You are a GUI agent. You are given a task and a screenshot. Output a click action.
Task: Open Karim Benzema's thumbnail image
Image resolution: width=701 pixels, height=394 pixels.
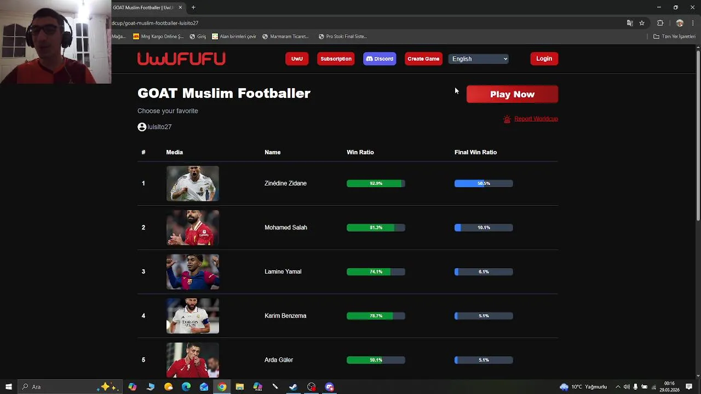pyautogui.click(x=192, y=316)
